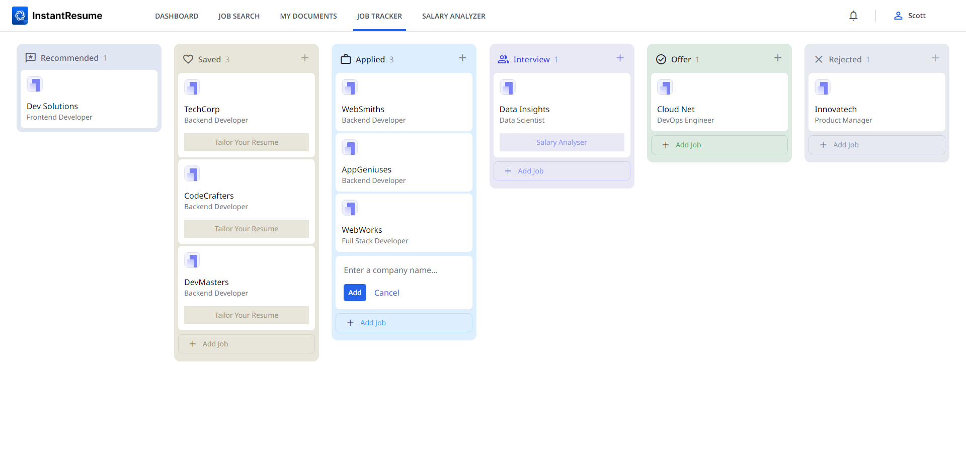The width and height of the screenshot is (966, 462).
Task: Click the AppGeniuses company logo icon
Action: (x=350, y=148)
